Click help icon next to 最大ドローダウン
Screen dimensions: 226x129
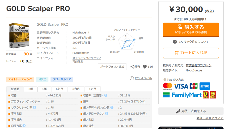[x=106, y=113]
